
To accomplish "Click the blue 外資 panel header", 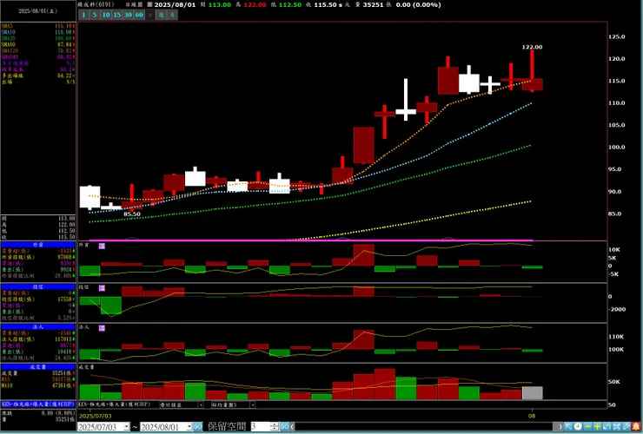I will click(38, 245).
